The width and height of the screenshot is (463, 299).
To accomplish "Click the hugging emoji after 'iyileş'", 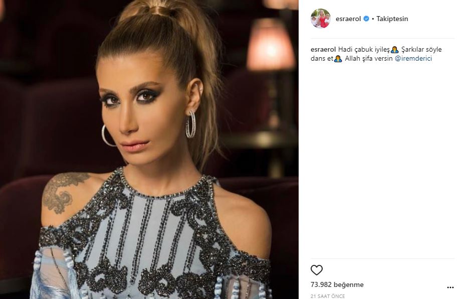I will point(394,50).
